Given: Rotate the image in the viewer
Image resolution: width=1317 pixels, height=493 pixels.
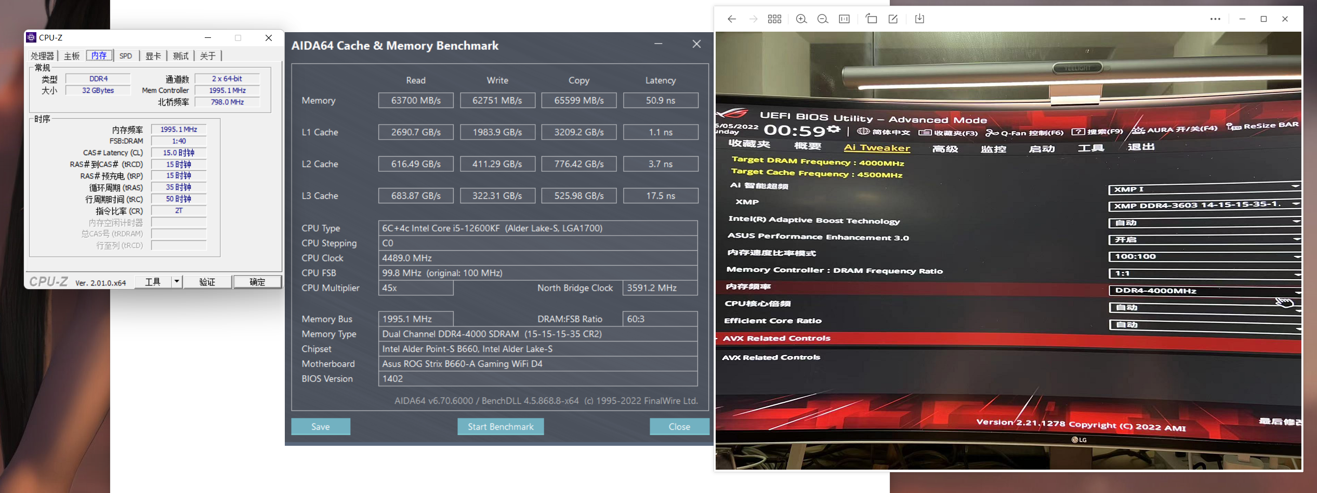Looking at the screenshot, I should point(872,19).
